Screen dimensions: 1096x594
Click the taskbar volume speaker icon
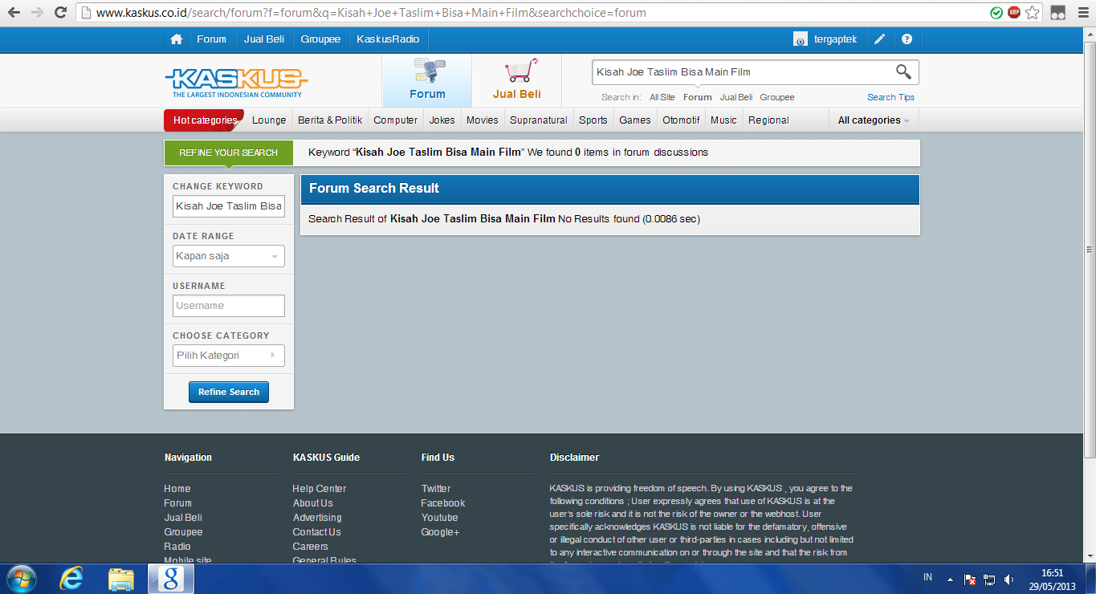point(1008,579)
